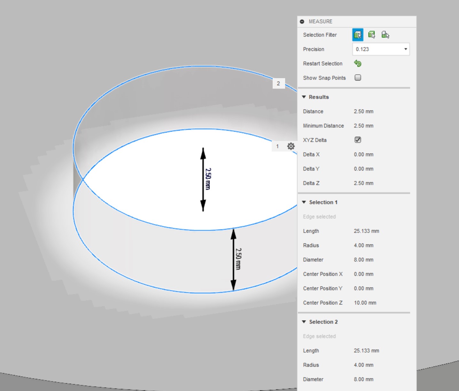This screenshot has height=391, width=459.
Task: Click the Distance value 2.50 mm
Action: [363, 111]
